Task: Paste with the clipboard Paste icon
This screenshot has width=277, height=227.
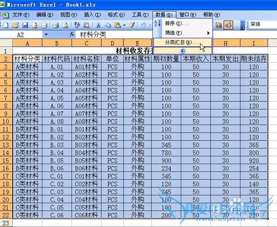Action: coord(117,25)
